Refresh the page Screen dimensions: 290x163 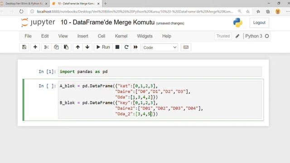(x=21, y=11)
